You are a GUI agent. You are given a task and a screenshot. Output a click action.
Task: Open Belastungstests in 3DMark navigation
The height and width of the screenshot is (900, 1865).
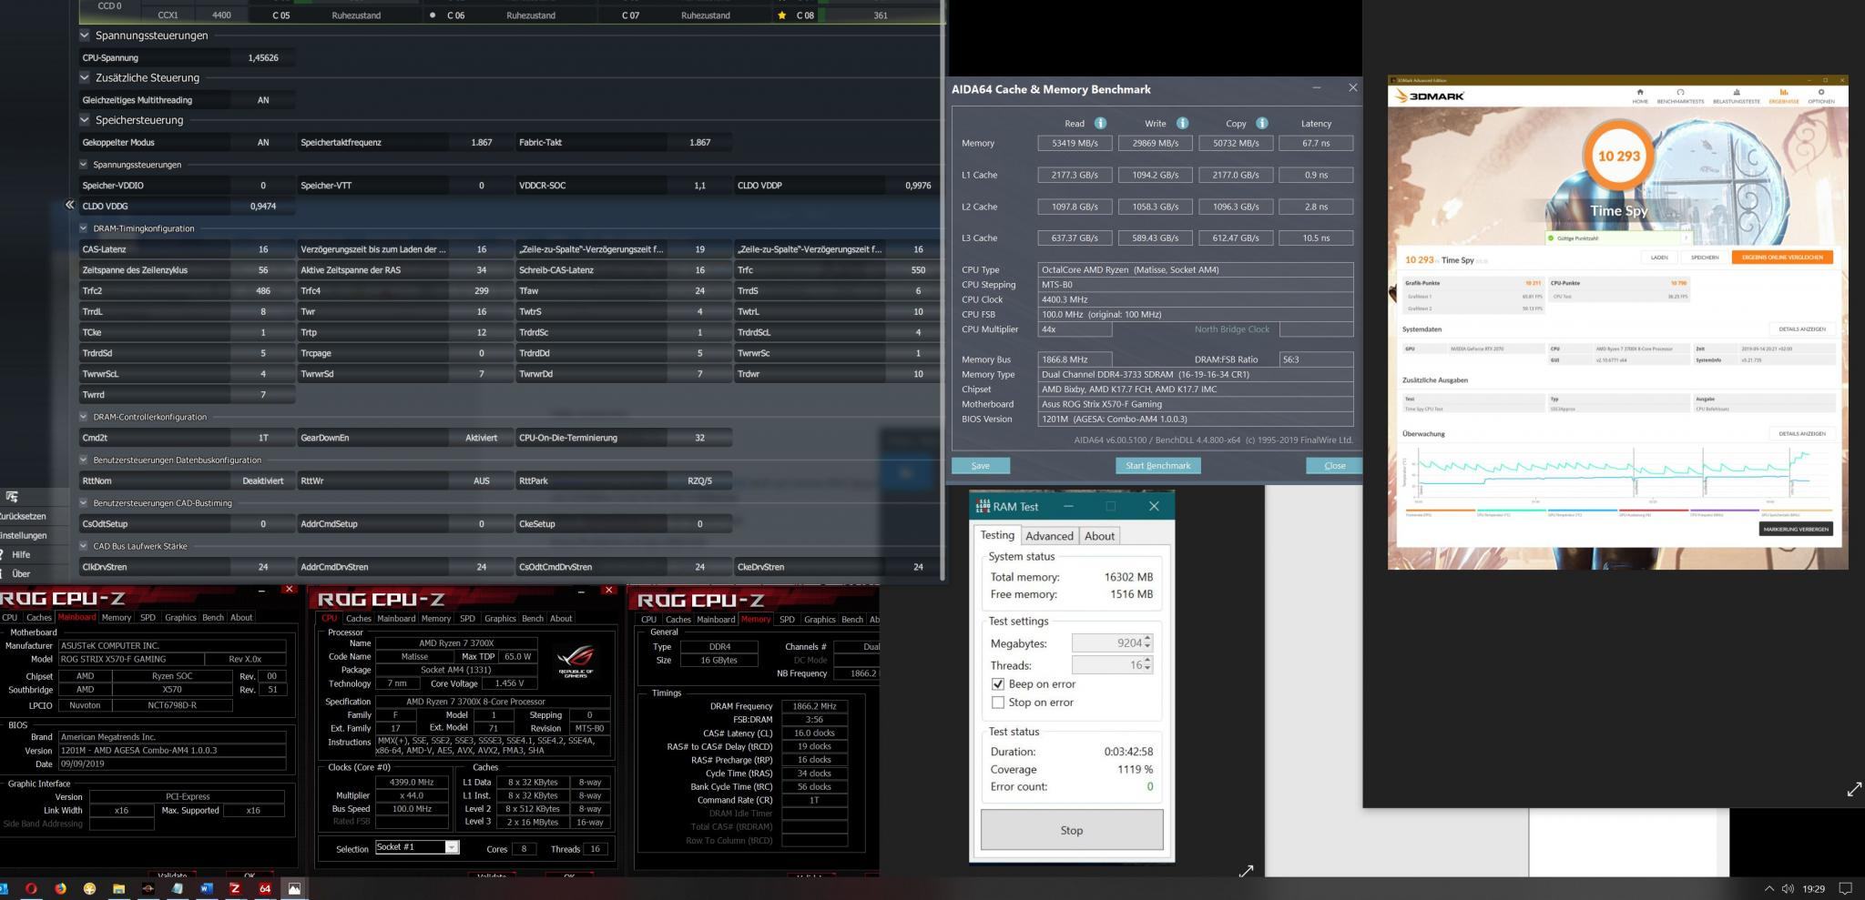pos(1737,96)
